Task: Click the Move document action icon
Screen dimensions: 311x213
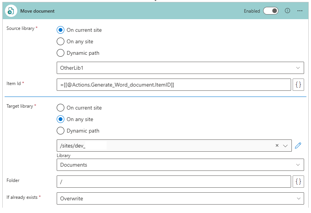Action: click(x=11, y=11)
